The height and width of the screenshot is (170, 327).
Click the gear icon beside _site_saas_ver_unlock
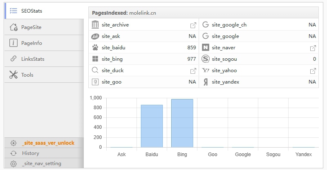pyautogui.click(x=13, y=143)
